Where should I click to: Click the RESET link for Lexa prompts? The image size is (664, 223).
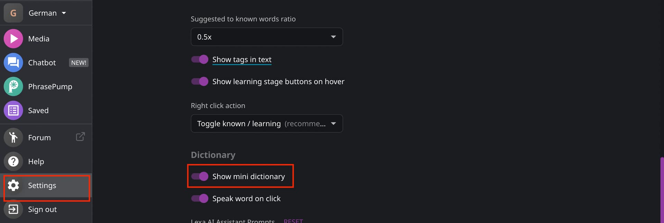(293, 221)
